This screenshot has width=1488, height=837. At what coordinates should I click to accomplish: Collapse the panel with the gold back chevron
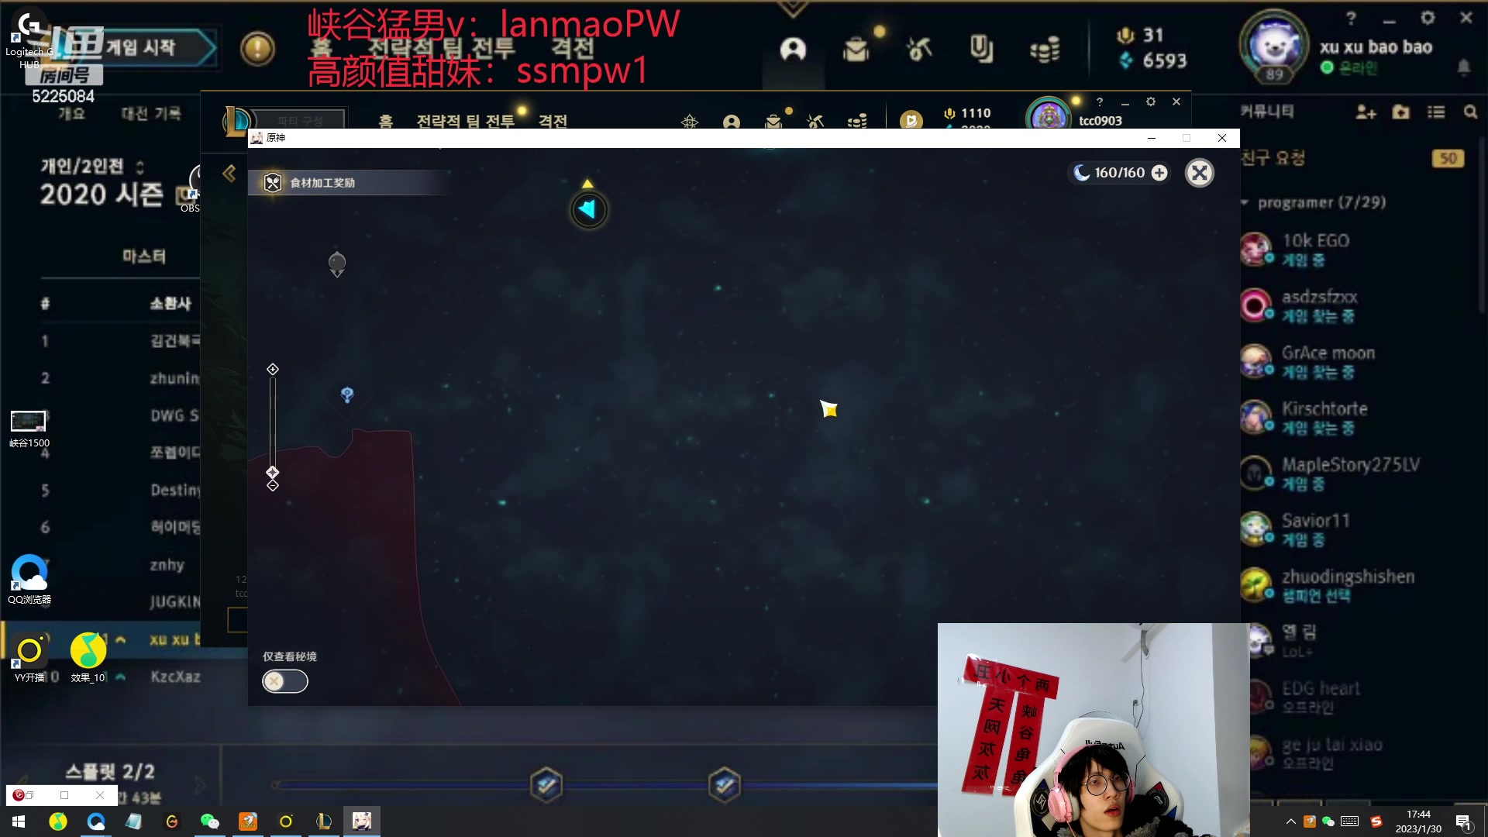[229, 173]
